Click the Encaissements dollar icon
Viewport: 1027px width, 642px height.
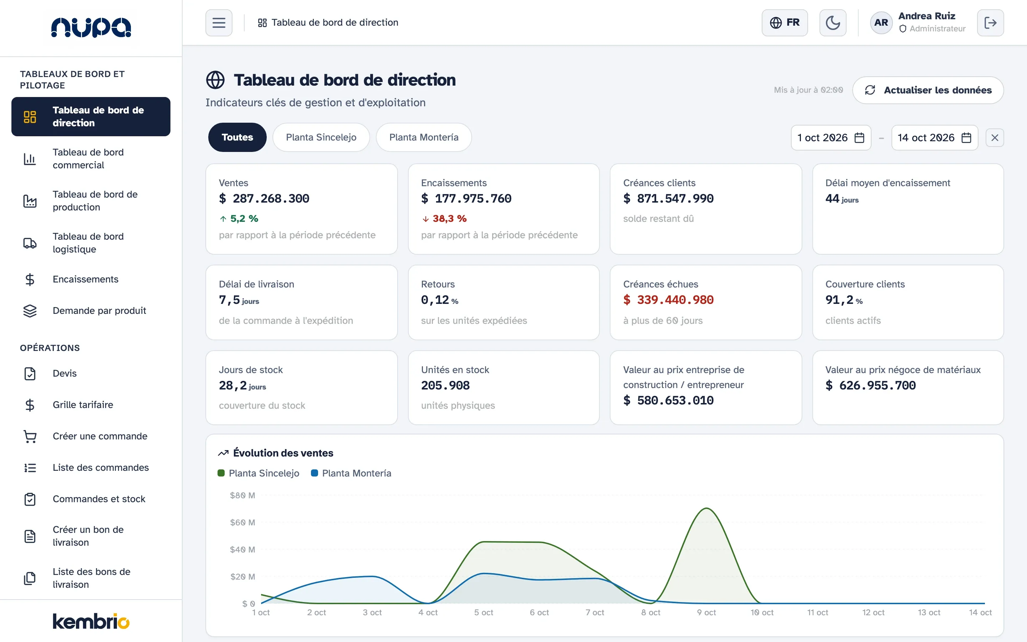(x=30, y=279)
